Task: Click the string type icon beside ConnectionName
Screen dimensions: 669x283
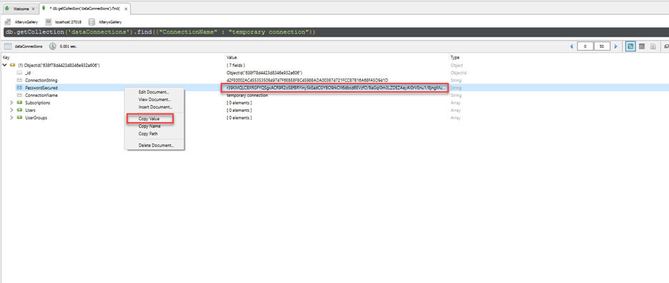Action: (x=19, y=96)
